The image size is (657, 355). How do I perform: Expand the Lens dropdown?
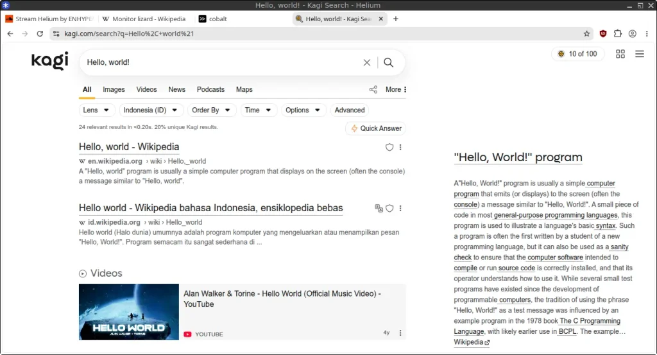pos(96,110)
